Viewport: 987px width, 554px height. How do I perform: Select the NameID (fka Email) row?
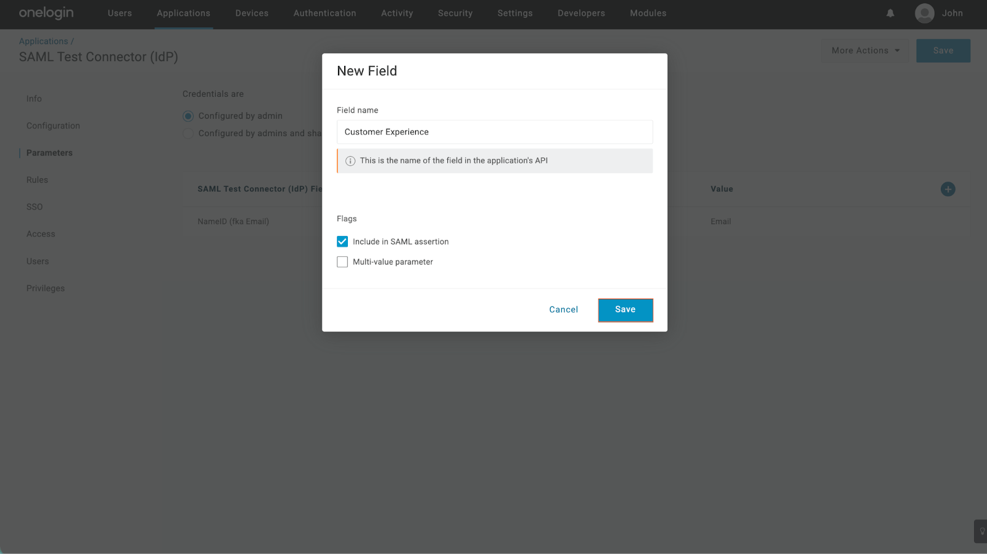pos(233,221)
